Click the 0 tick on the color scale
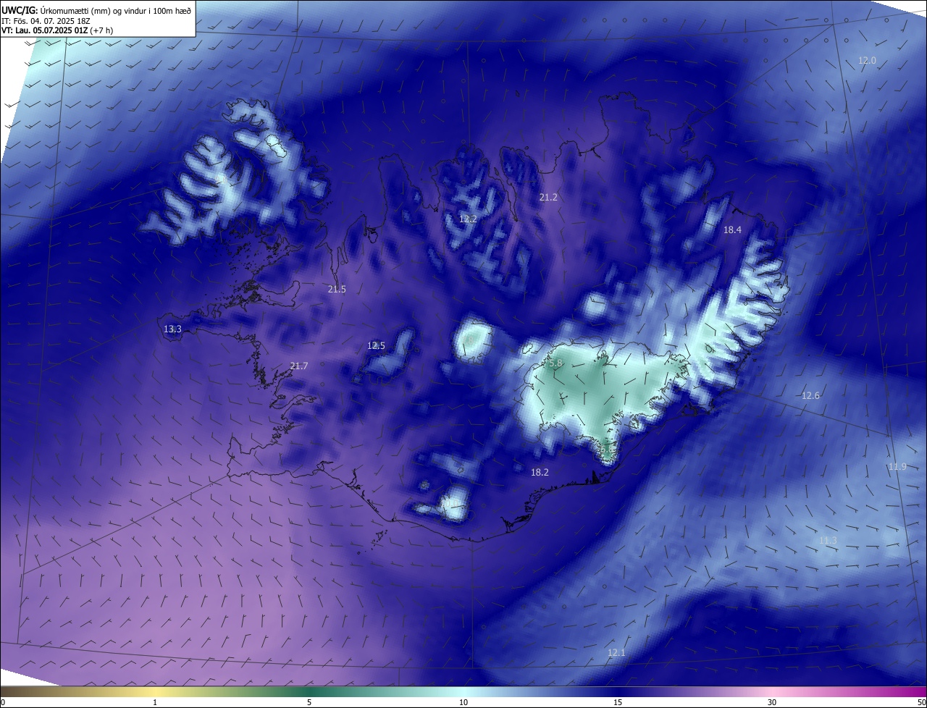The width and height of the screenshot is (927, 708). (x=3, y=702)
